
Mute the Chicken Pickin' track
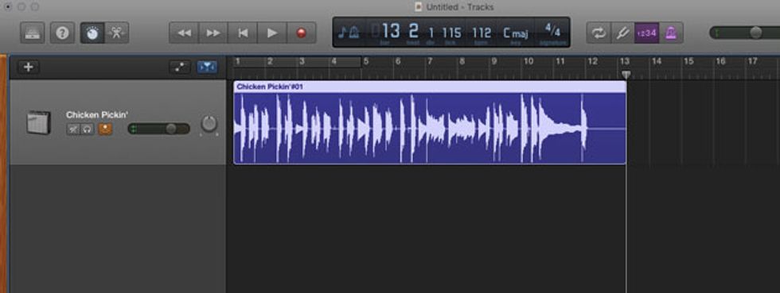73,129
